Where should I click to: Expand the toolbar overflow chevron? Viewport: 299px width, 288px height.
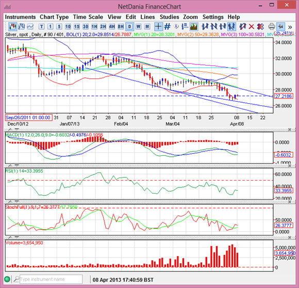click(x=290, y=27)
